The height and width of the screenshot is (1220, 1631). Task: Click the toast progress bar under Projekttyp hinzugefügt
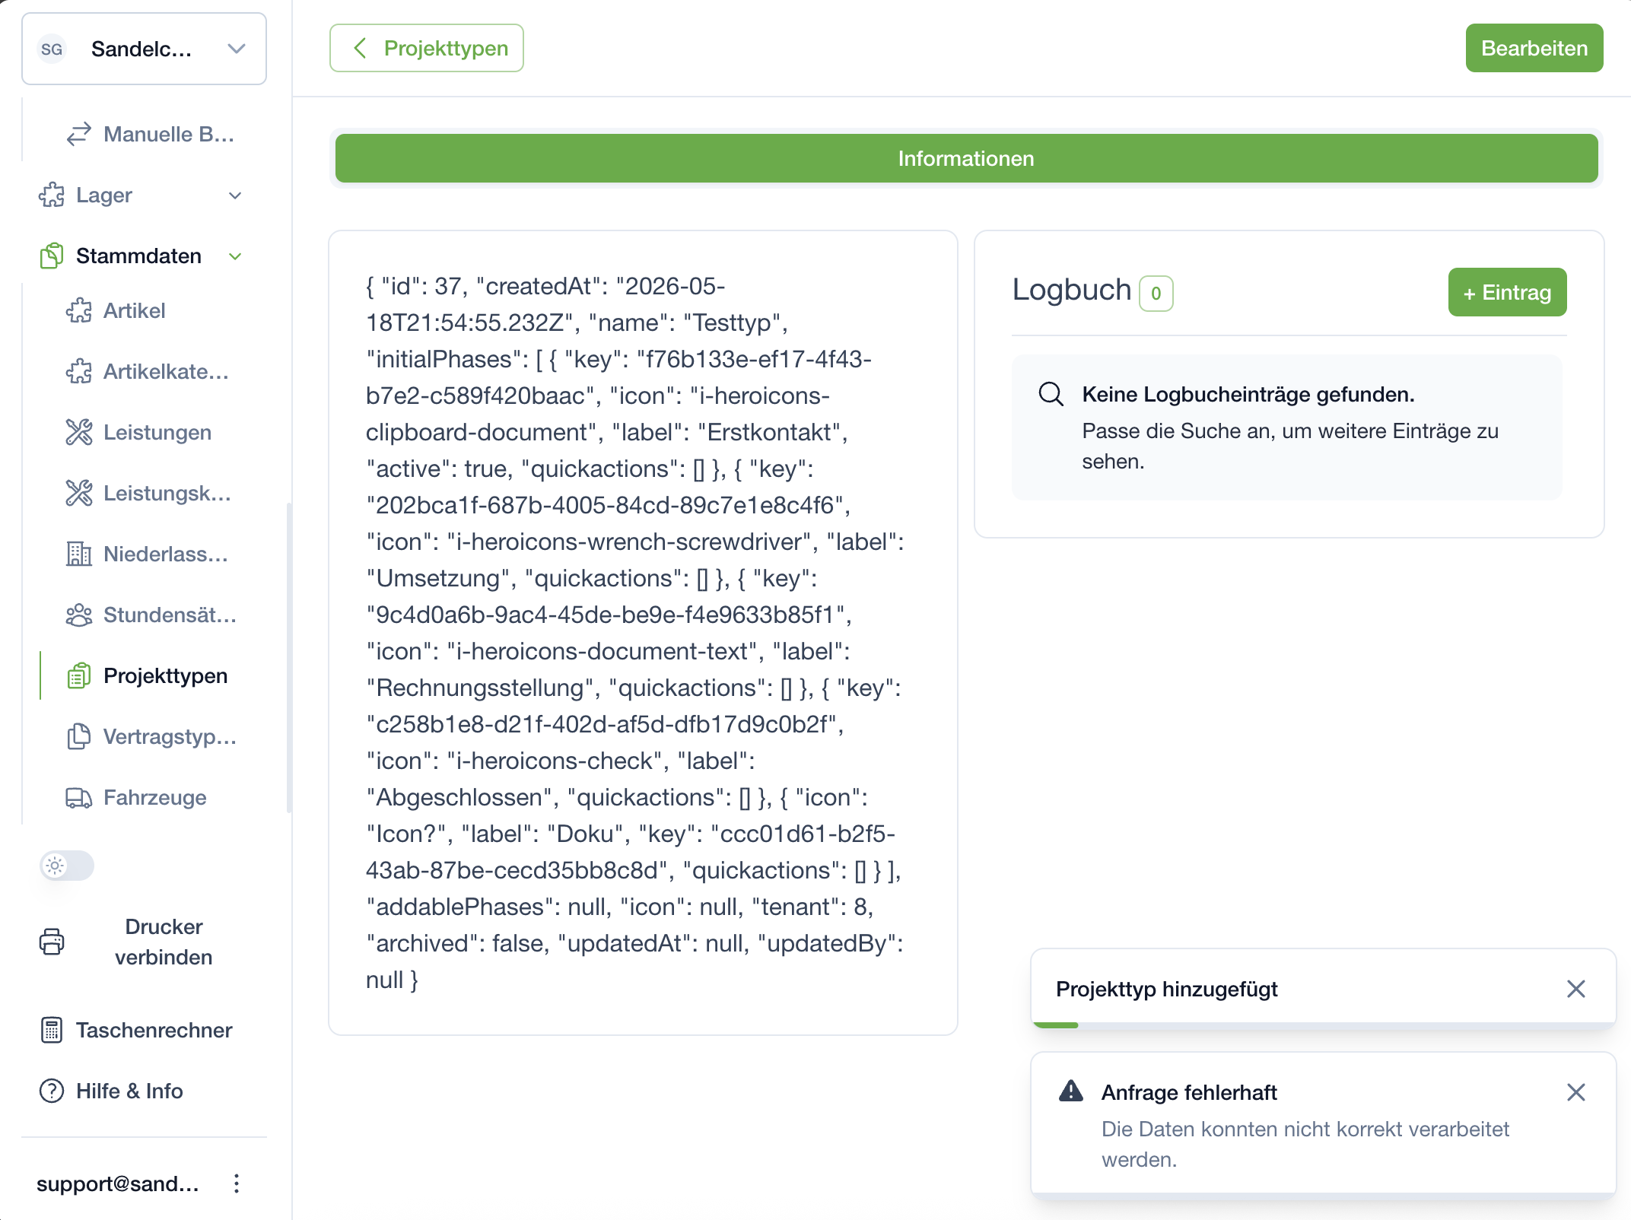tap(1323, 1026)
